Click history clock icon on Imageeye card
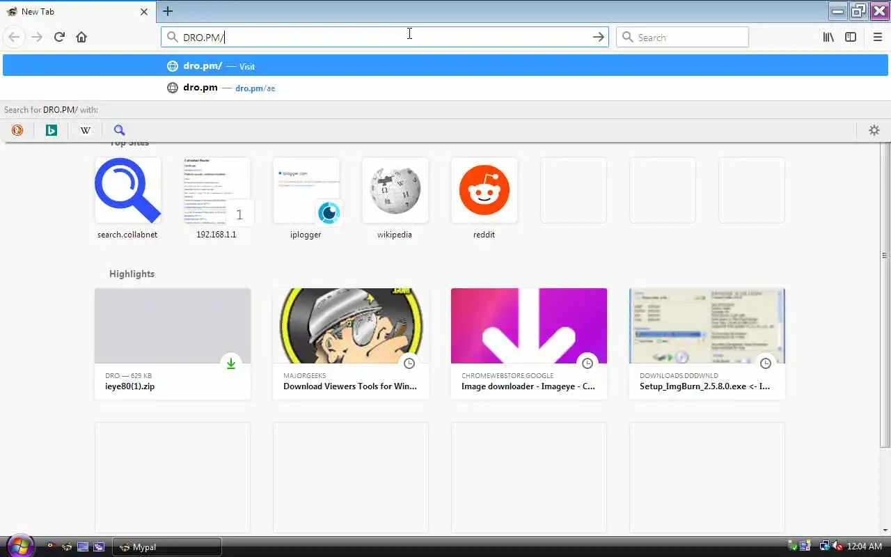The width and height of the screenshot is (891, 557). tap(588, 363)
